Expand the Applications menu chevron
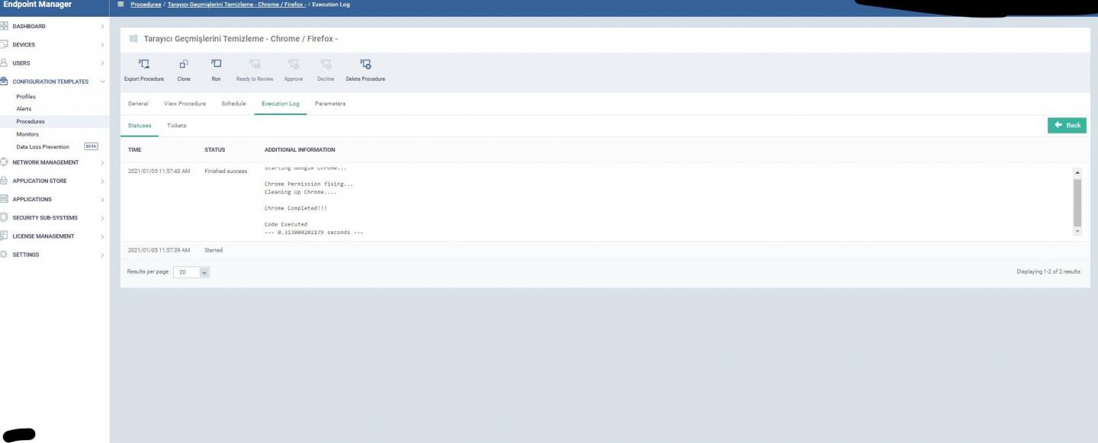This screenshot has height=443, width=1098. 102,199
